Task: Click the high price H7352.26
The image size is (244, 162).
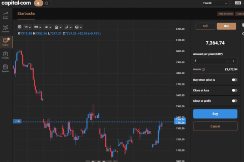Action: (x=40, y=34)
